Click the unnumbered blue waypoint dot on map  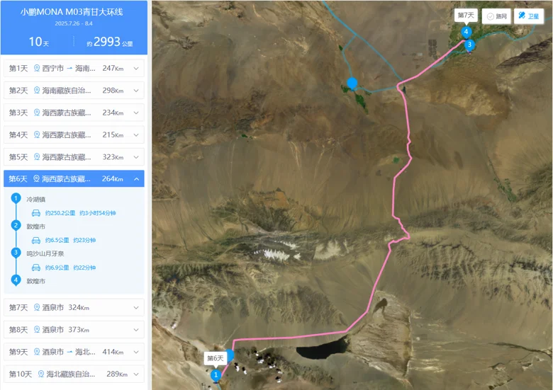tap(352, 84)
